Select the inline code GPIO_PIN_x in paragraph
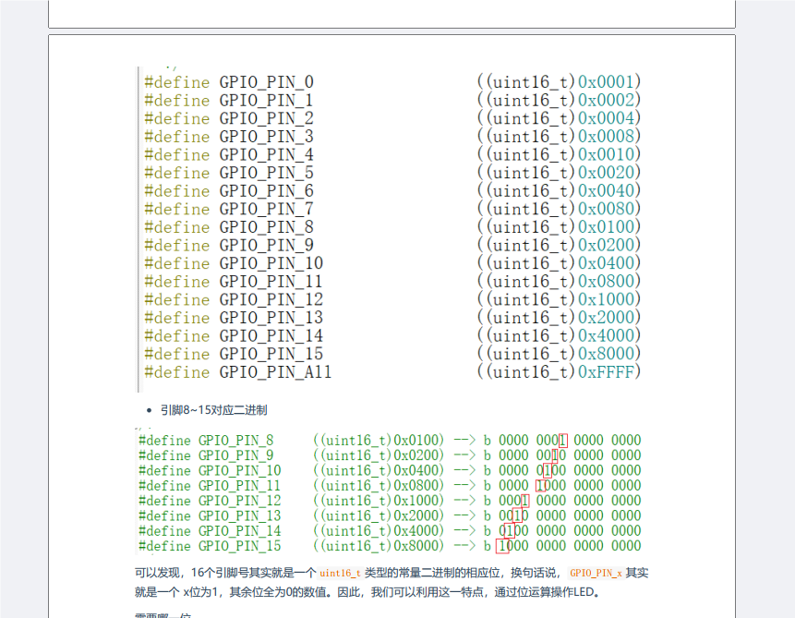This screenshot has width=795, height=618. [x=596, y=573]
